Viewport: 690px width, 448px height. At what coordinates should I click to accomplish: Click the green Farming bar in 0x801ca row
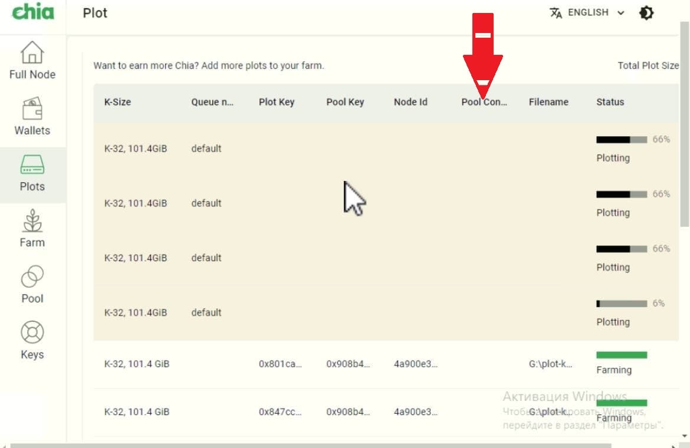coord(622,355)
